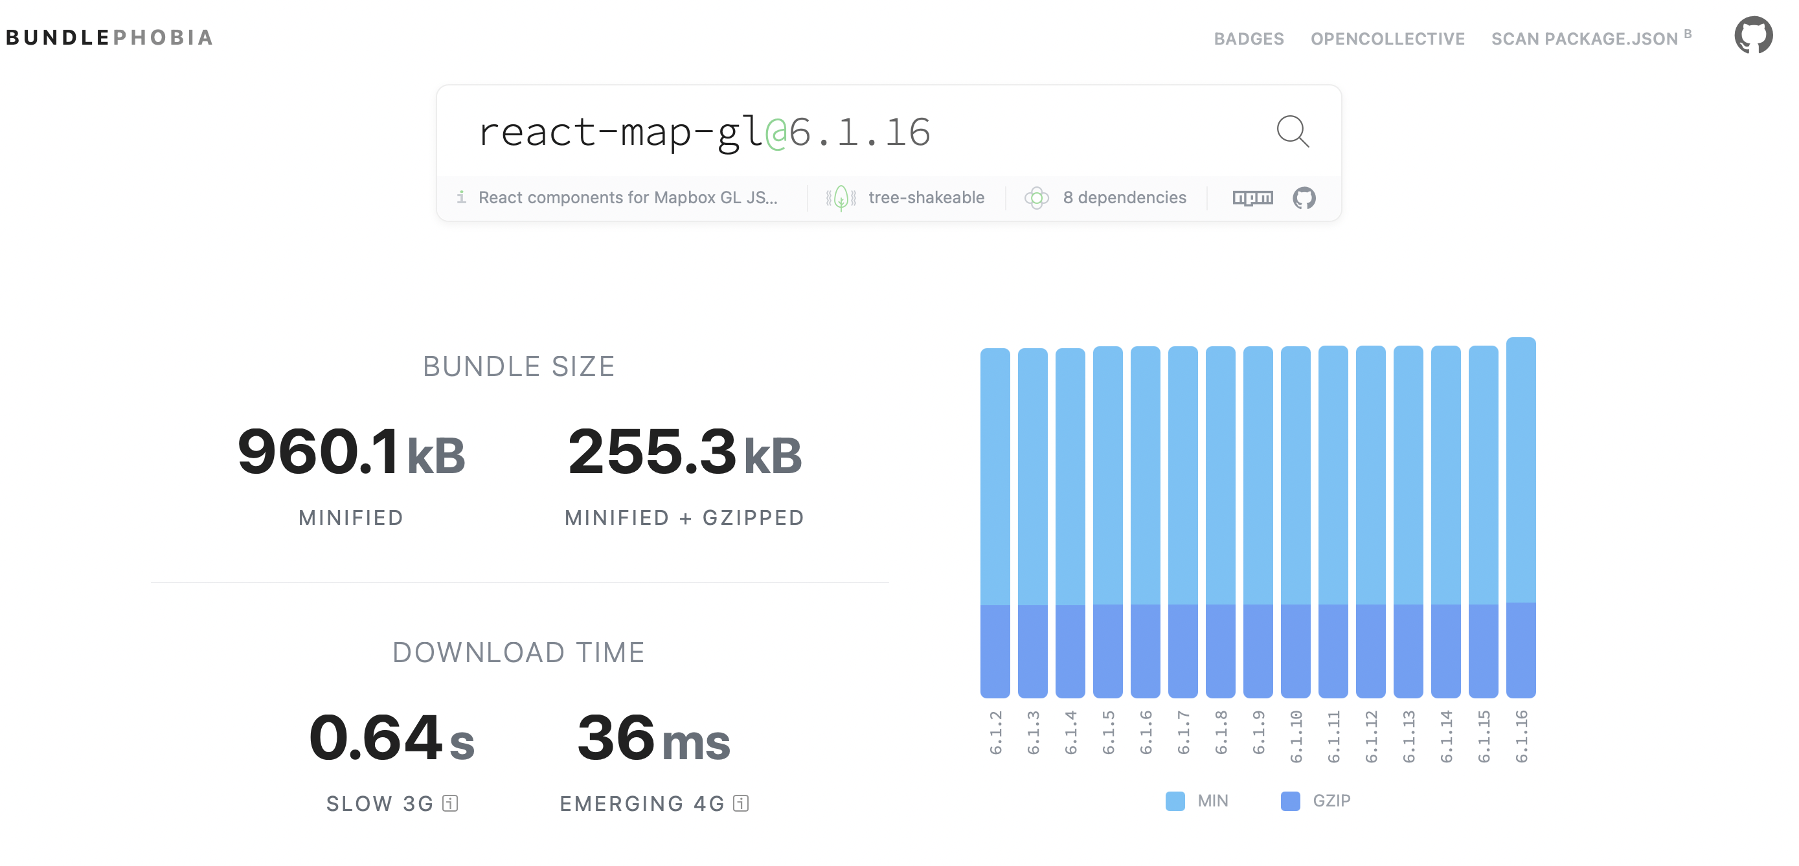Select the 6.1.5 version bar

(1107, 522)
